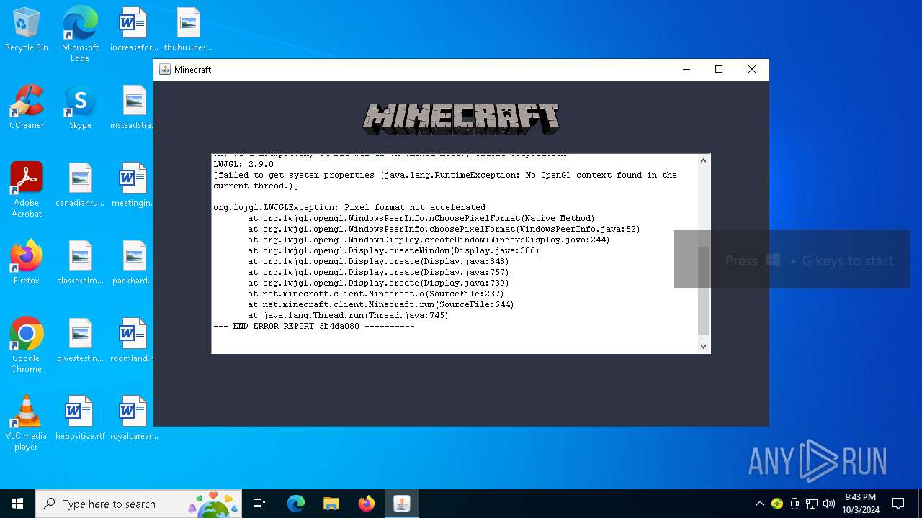
Task: Select the meetingin Word document icon
Action: (134, 185)
